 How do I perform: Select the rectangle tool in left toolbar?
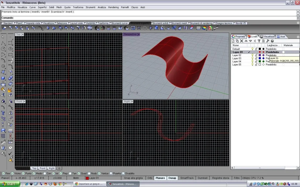[x=10, y=55]
